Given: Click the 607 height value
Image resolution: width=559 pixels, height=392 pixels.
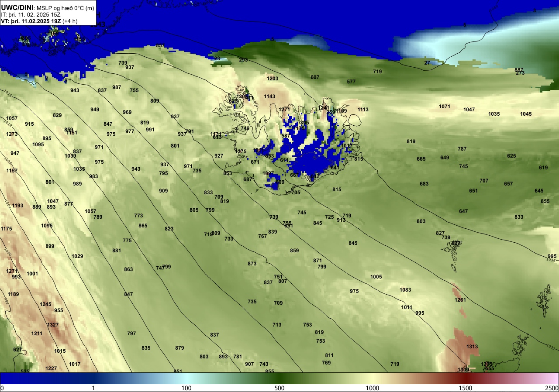Looking at the screenshot, I should tap(315, 77).
